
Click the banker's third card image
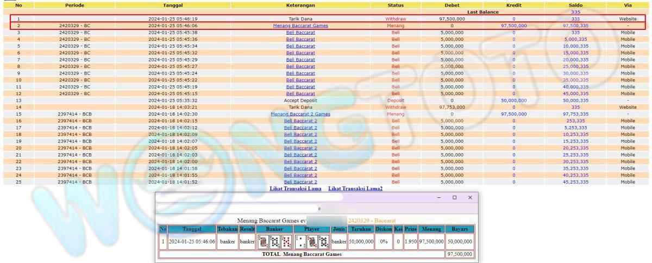286,241
